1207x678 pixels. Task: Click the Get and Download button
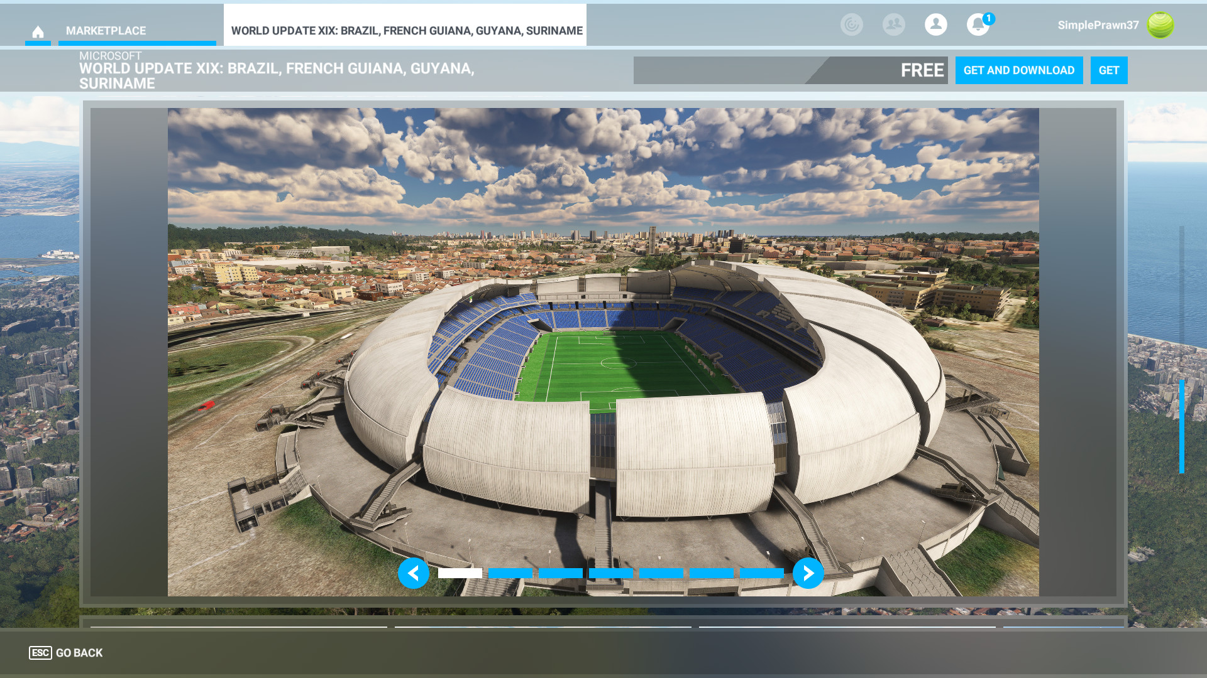[x=1019, y=70]
